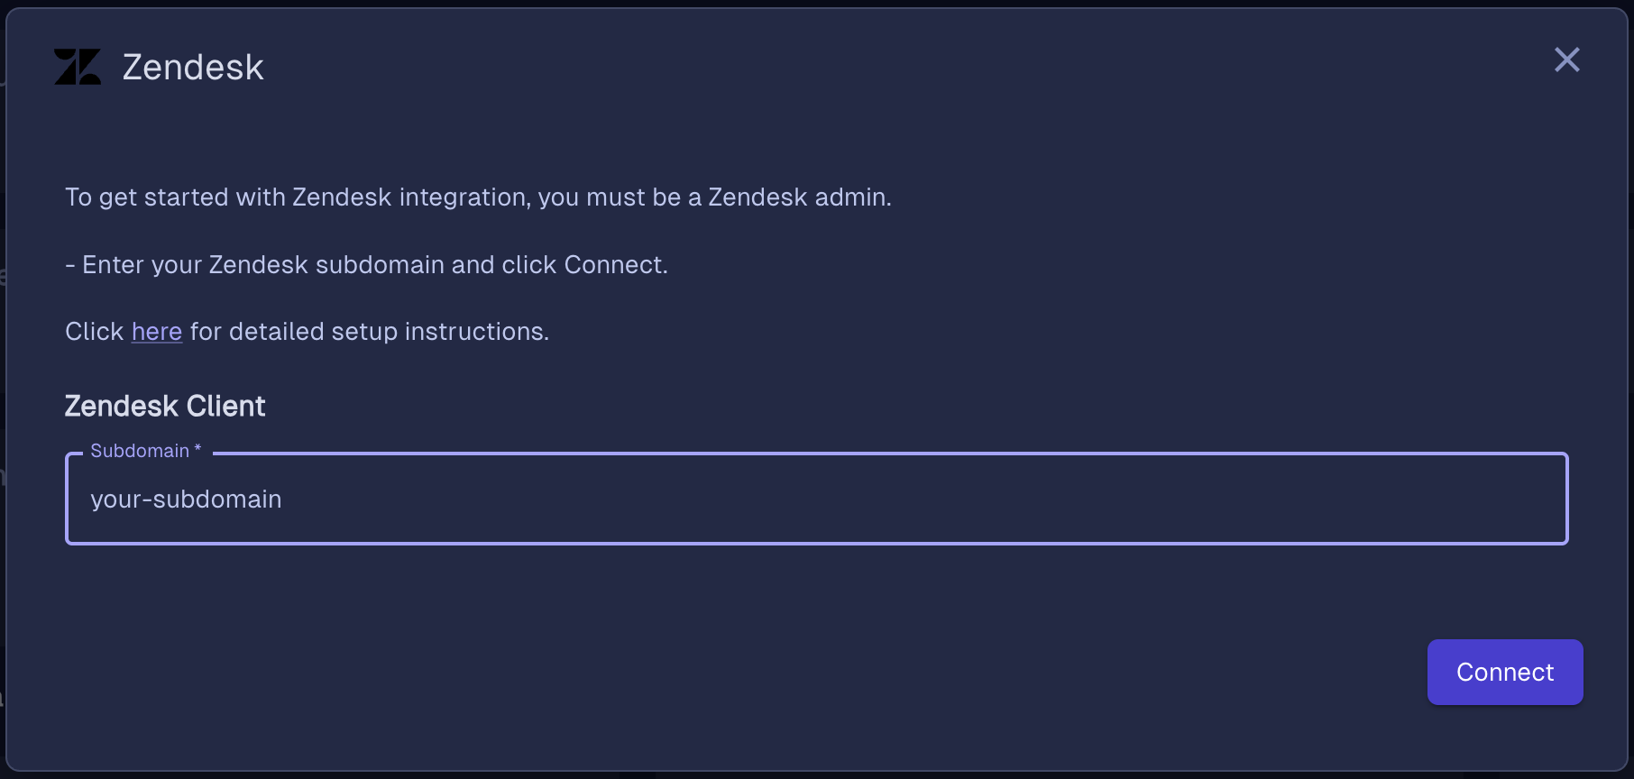Viewport: 1634px width, 779px height.
Task: Click the Connect button
Action: [1505, 672]
